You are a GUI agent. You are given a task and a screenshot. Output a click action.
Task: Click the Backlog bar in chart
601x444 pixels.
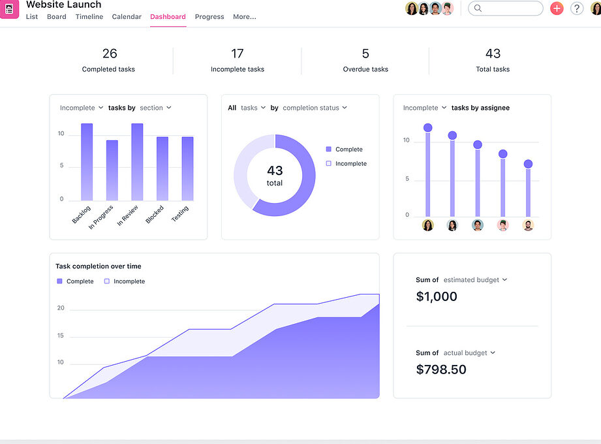pyautogui.click(x=87, y=162)
